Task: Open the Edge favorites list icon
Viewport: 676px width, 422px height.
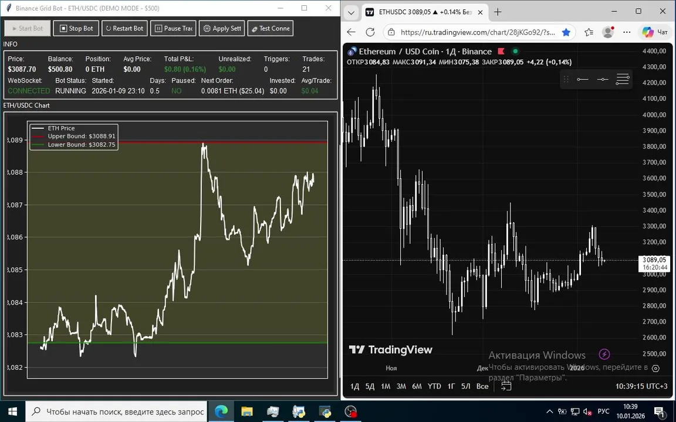Action: point(589,32)
